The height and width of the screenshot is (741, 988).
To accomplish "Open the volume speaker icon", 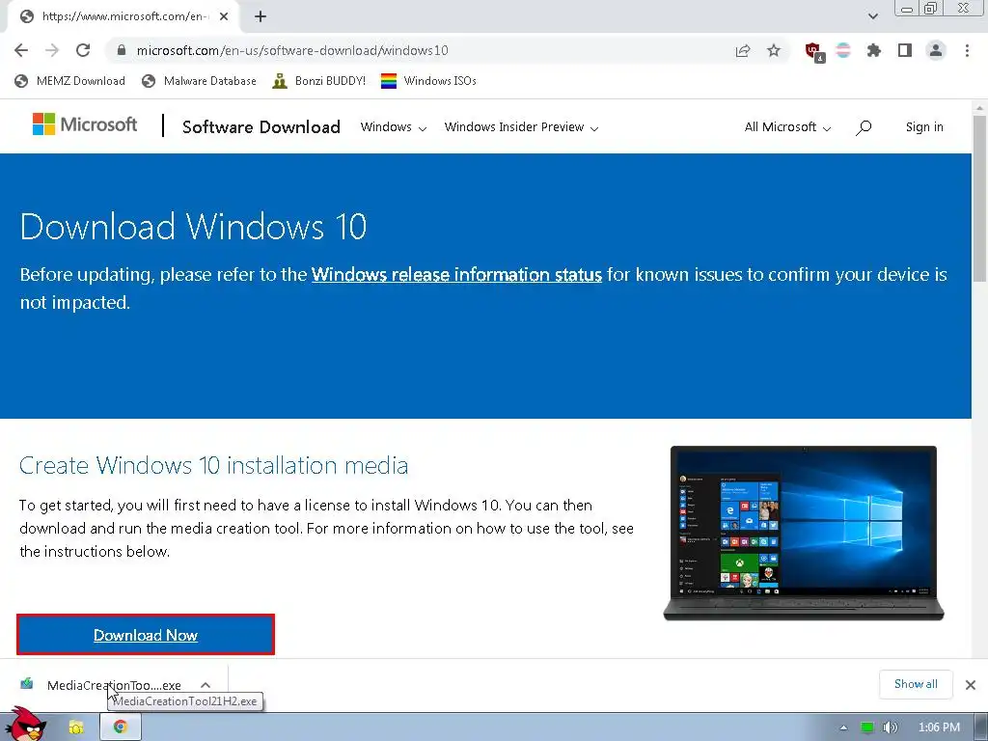I will [890, 727].
